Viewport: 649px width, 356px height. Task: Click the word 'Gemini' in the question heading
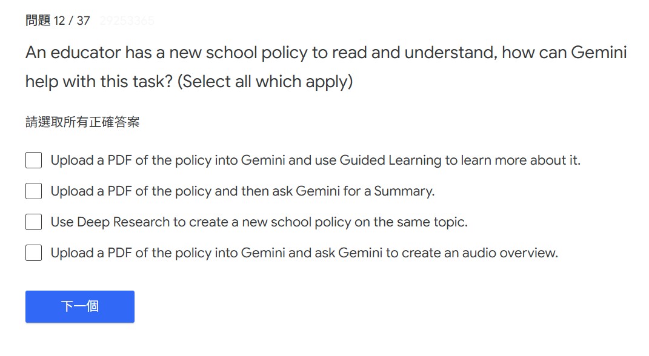tap(599, 53)
